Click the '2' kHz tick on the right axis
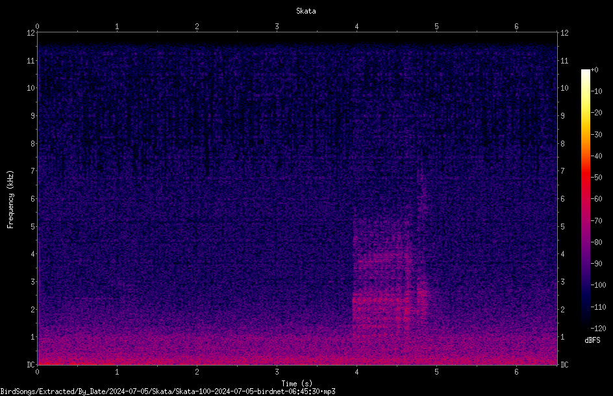 click(562, 309)
